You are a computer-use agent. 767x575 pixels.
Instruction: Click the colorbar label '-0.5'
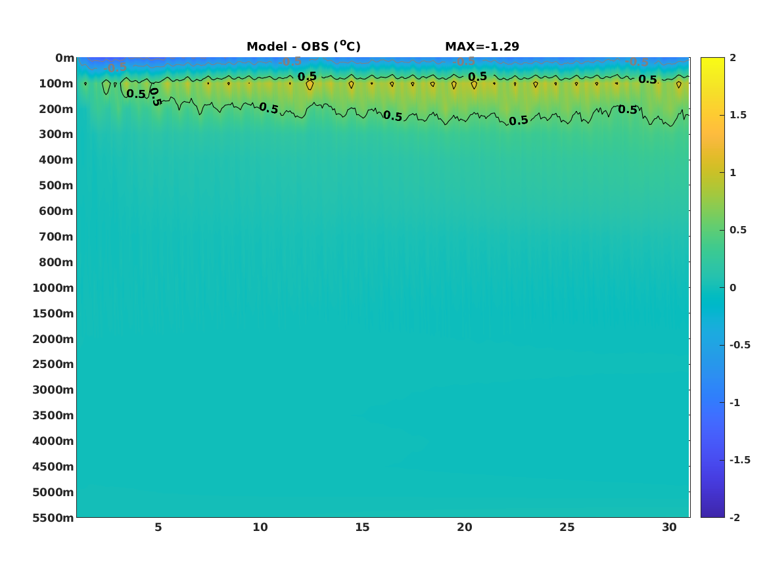740,345
